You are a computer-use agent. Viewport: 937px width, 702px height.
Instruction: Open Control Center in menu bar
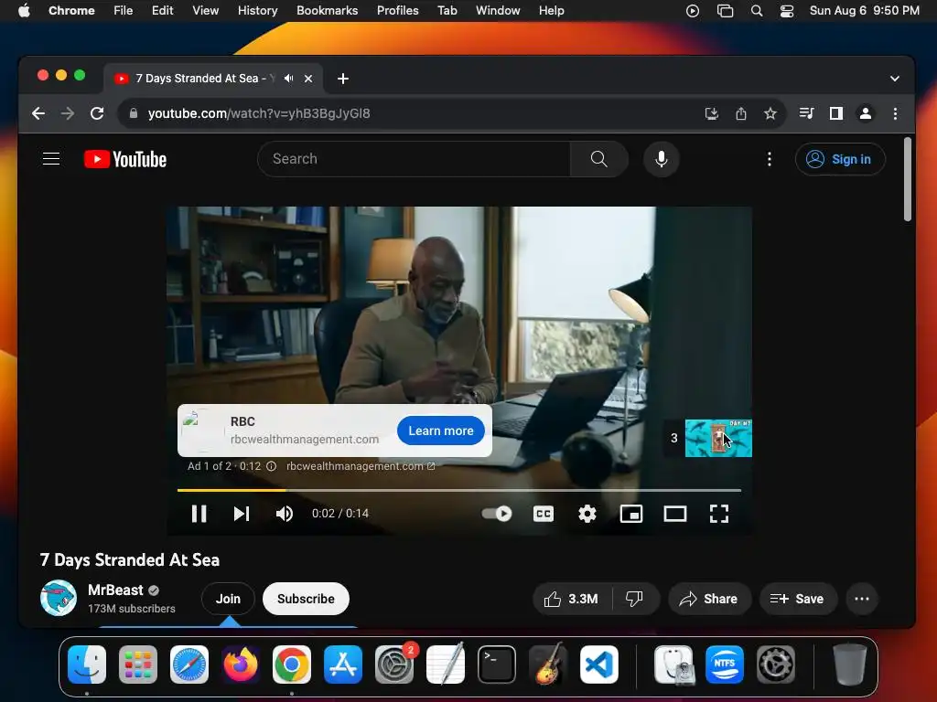787,11
